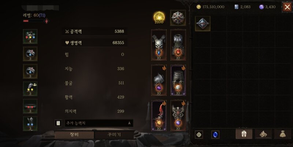Select the skull helmet equipment slot
This screenshot has height=147, width=293.
(x=159, y=45)
